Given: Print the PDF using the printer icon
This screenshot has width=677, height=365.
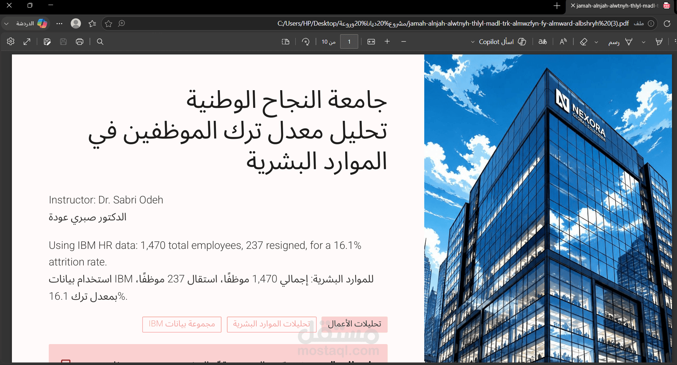Looking at the screenshot, I should [x=80, y=41].
